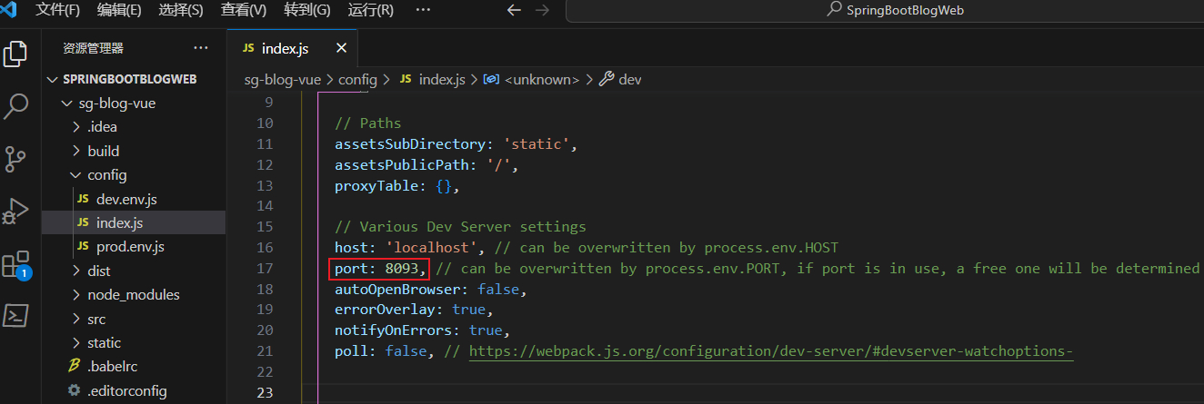
Task: Click the JS icon on index.js tab
Action: coord(248,48)
